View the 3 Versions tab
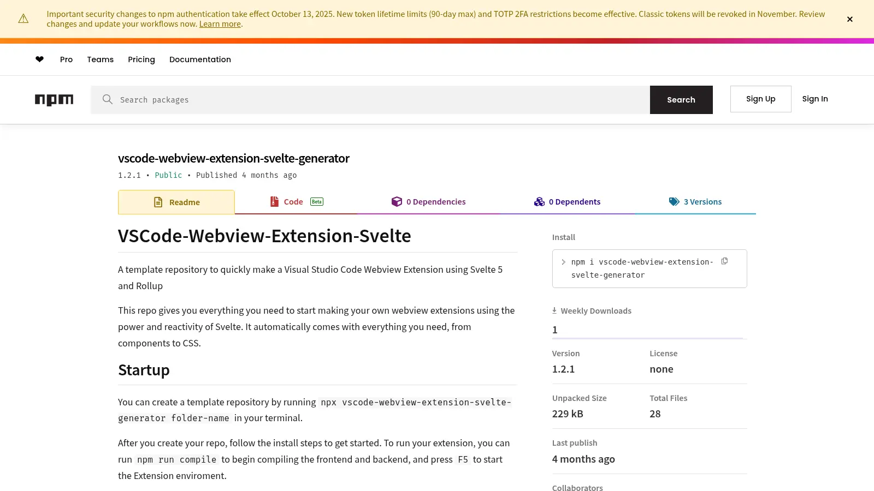Screen dimensions: 874x491 (695, 202)
